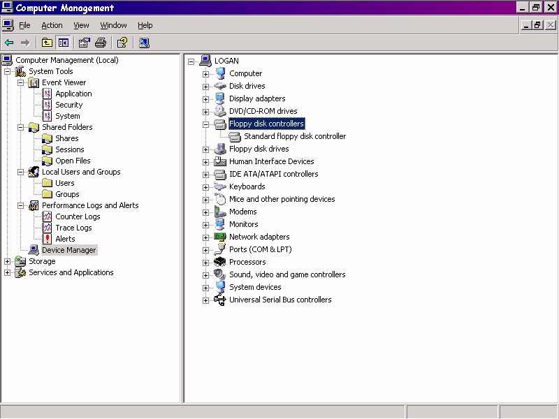Open the View menu
This screenshot has width=559, height=419.
(81, 25)
